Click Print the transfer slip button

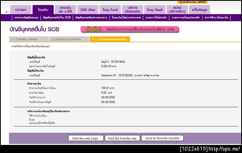[122, 138]
